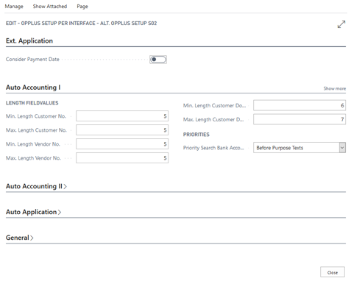This screenshot has width=351, height=284.
Task: Click the Max. Length Vendor No. field
Action: [122, 158]
